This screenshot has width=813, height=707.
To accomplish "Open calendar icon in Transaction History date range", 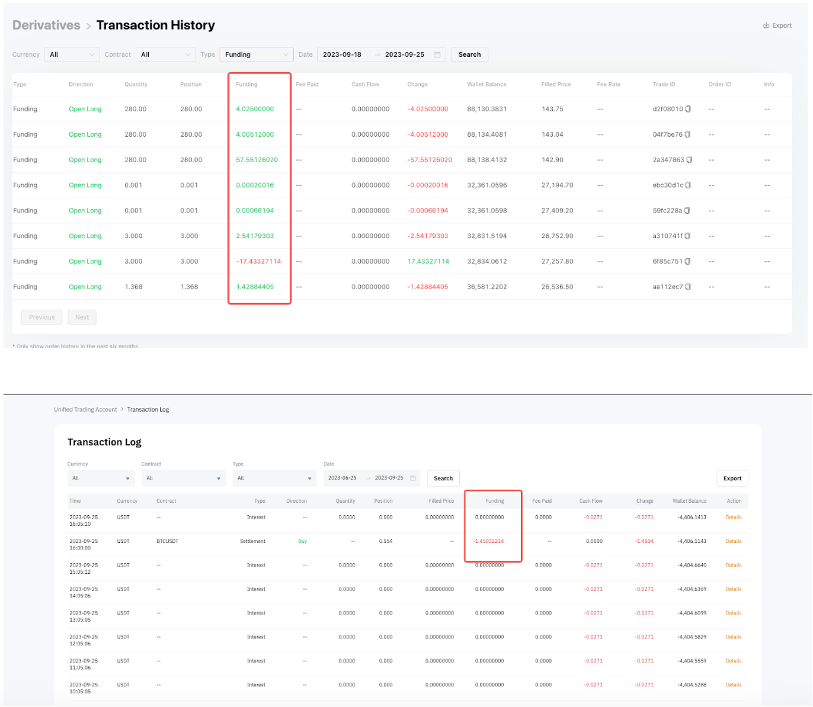I will pyautogui.click(x=437, y=54).
